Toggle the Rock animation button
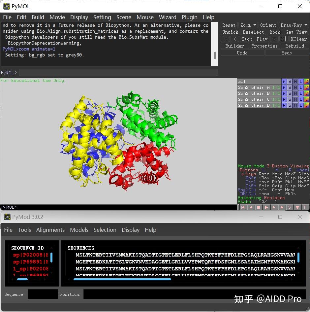Screen dimensions: 310x312 tap(275, 32)
